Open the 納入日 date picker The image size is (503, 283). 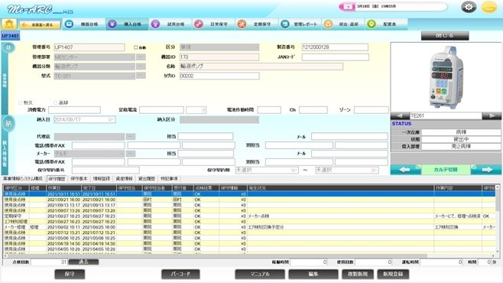point(111,119)
